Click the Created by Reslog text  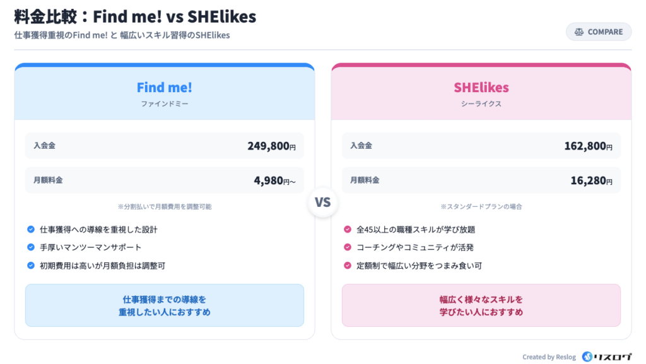pyautogui.click(x=548, y=357)
